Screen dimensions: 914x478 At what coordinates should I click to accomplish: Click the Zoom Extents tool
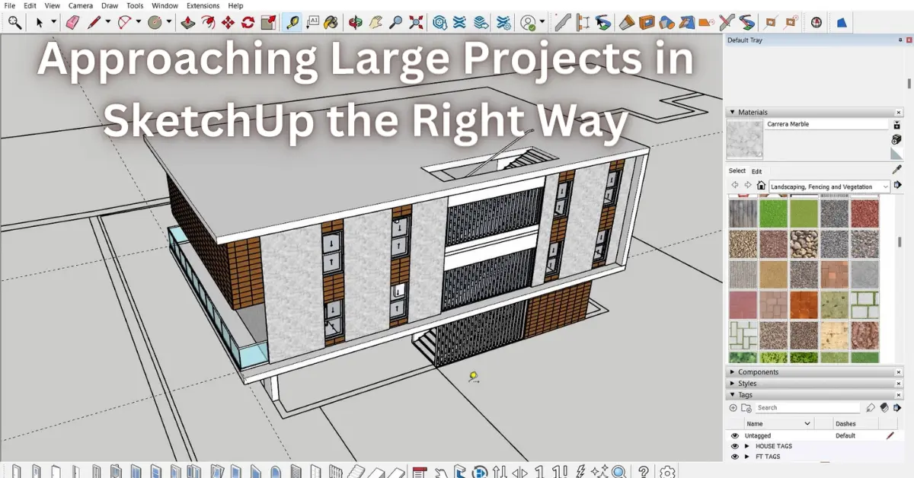(x=415, y=23)
